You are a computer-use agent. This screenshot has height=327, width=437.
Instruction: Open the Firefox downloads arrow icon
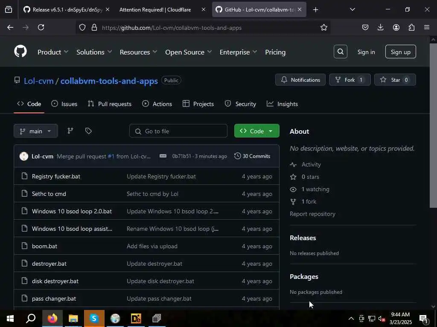pyautogui.click(x=380, y=27)
